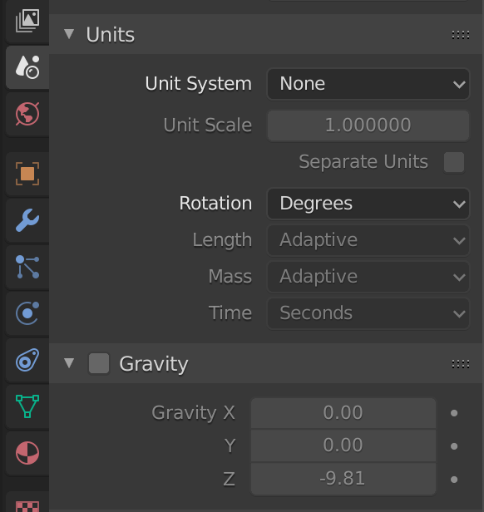Click the Gravity X animate dot

pos(454,413)
